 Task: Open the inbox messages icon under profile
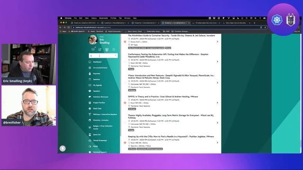coord(93,49)
